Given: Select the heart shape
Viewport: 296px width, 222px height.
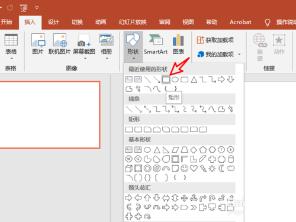Looking at the screenshot, I should [x=194, y=169].
